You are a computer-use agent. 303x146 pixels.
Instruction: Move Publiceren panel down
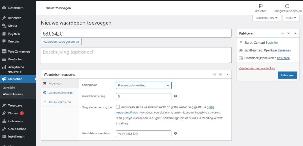click(x=289, y=33)
